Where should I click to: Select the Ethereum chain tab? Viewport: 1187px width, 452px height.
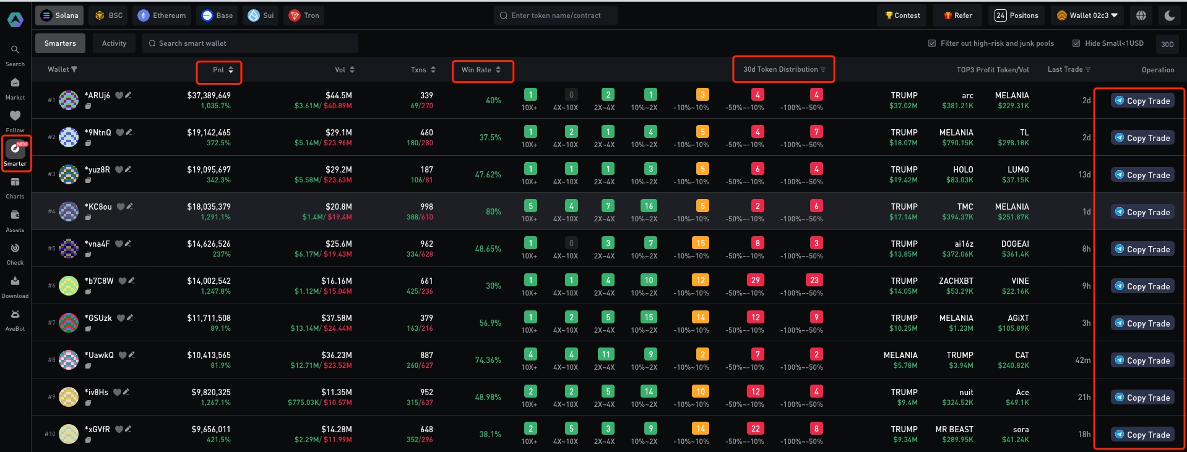pos(162,15)
